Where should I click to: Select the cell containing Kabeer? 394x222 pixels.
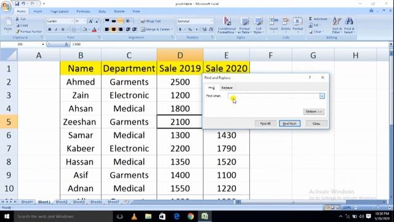click(81, 149)
